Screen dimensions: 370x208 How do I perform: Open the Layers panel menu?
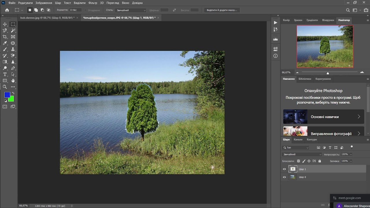pos(368,140)
